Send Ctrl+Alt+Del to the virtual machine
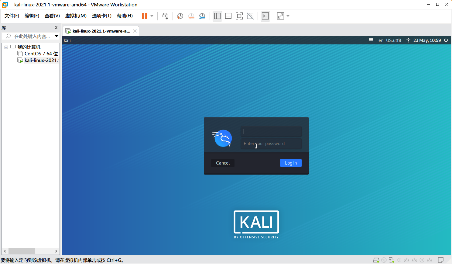Image resolution: width=452 pixels, height=264 pixels. coord(165,16)
